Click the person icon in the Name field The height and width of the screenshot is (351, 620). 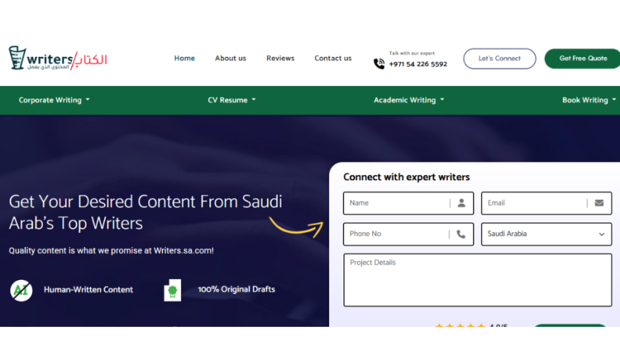pyautogui.click(x=461, y=203)
